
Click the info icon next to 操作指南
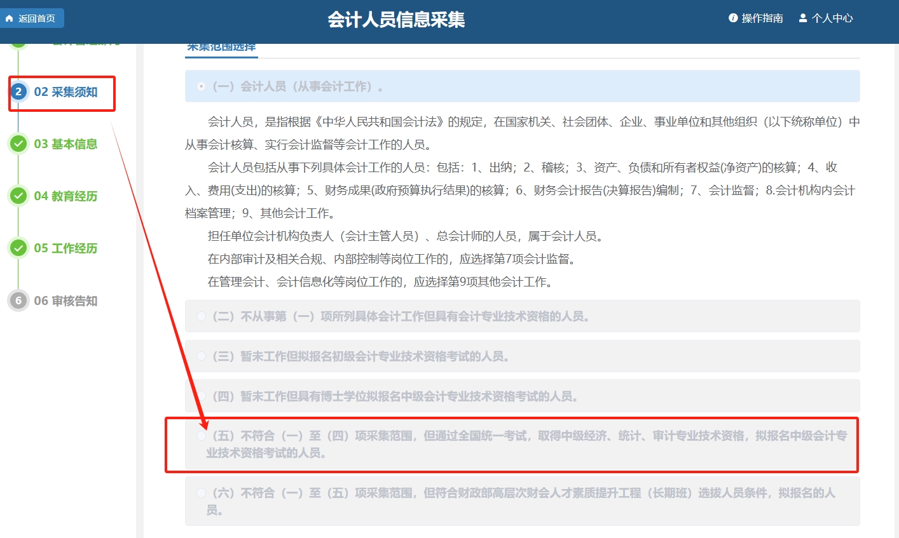(x=733, y=18)
